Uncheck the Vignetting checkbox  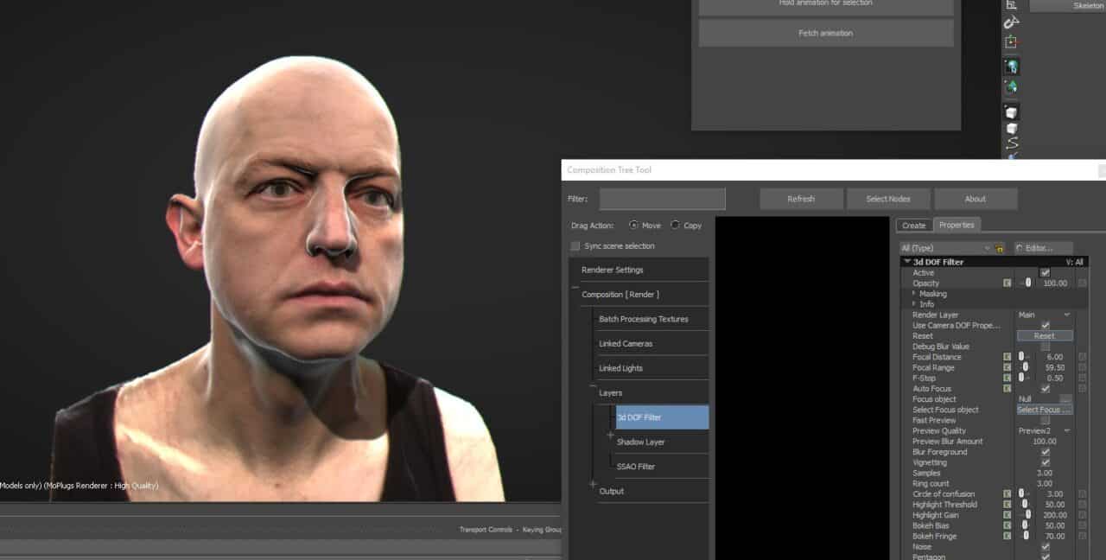click(x=1046, y=462)
